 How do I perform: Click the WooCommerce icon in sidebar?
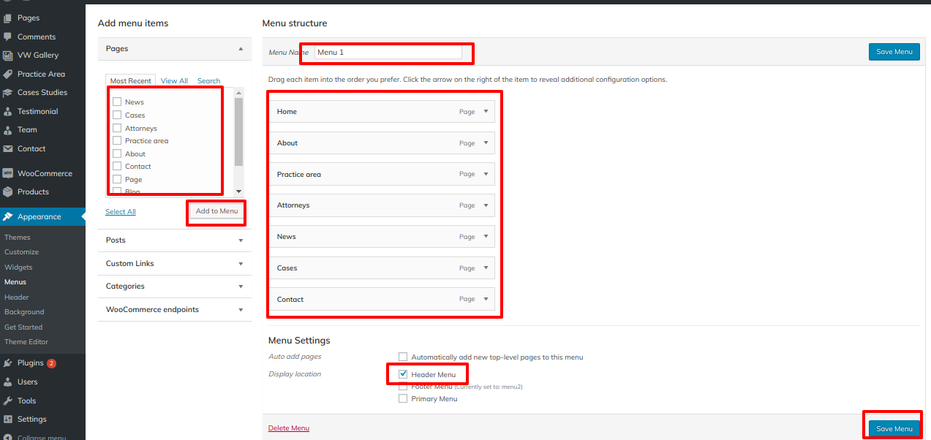pyautogui.click(x=8, y=174)
